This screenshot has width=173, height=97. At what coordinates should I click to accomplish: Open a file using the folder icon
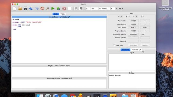[x=20, y=9]
